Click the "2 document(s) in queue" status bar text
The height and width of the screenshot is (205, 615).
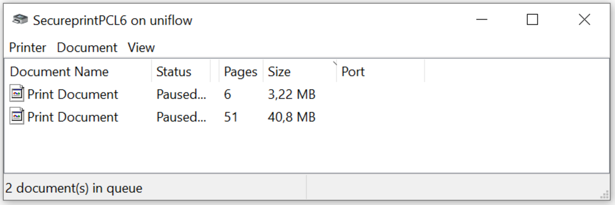coord(74,188)
